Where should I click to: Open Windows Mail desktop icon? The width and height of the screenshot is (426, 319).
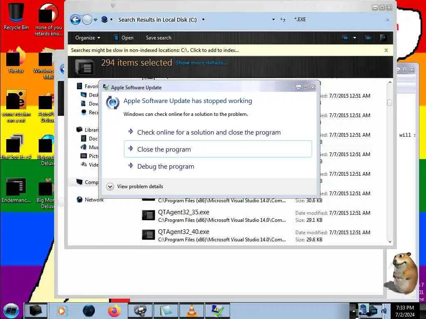pyautogui.click(x=45, y=64)
